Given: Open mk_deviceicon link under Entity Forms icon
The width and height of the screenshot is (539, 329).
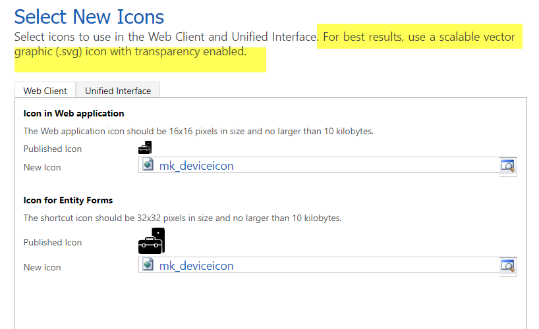Looking at the screenshot, I should point(196,266).
